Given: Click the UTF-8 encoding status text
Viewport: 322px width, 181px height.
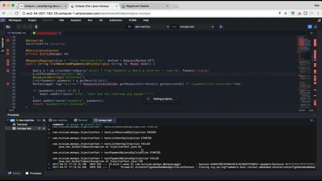Looking at the screenshot, I should click(x=302, y=111).
